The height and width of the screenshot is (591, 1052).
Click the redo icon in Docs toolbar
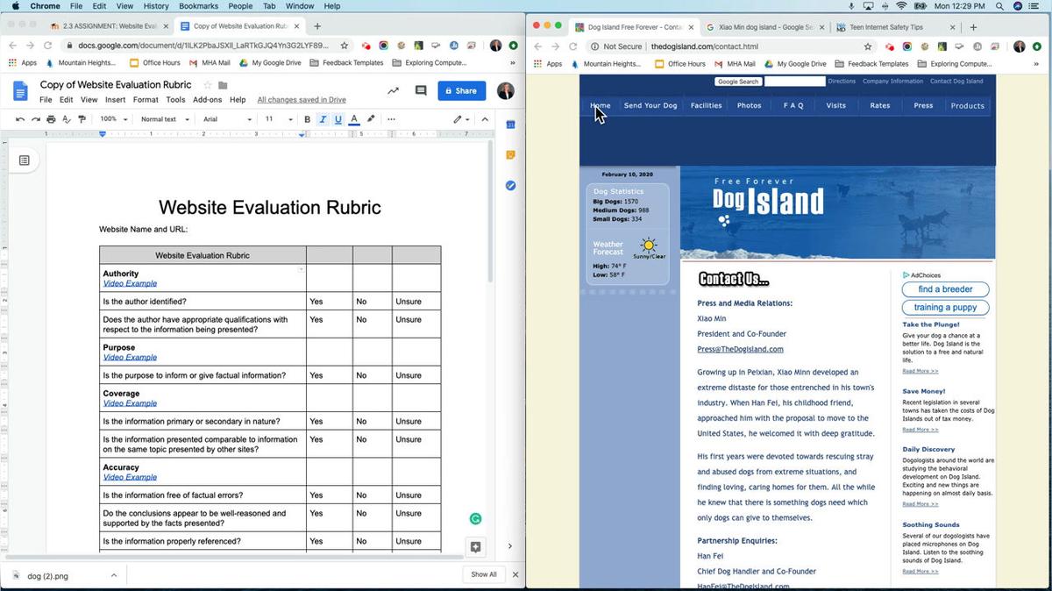click(35, 119)
